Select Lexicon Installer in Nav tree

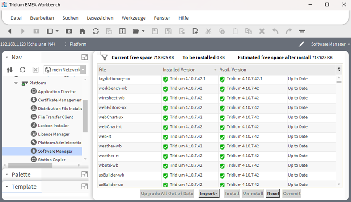(x=53, y=126)
